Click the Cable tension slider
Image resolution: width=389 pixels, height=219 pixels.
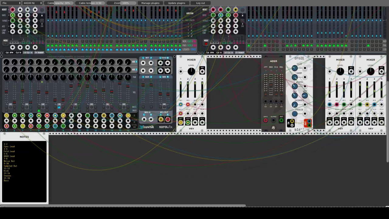pyautogui.click(x=90, y=3)
